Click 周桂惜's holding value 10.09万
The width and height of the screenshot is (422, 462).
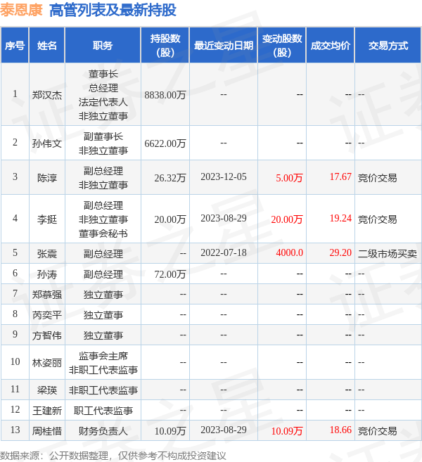[170, 431]
